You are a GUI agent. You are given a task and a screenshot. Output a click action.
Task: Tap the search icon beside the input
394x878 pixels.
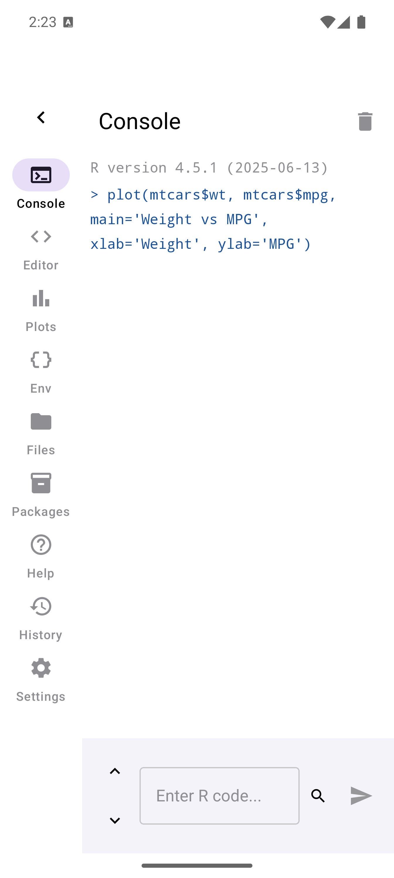click(x=318, y=796)
